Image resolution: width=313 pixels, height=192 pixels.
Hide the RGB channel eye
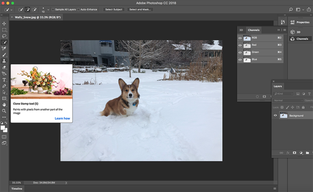[240, 38]
